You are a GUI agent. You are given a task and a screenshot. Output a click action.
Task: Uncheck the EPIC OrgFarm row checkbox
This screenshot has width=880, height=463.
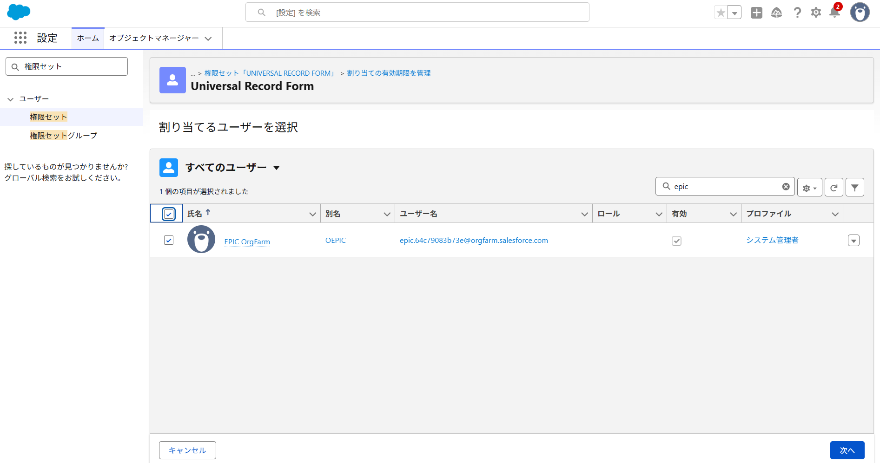click(x=169, y=240)
